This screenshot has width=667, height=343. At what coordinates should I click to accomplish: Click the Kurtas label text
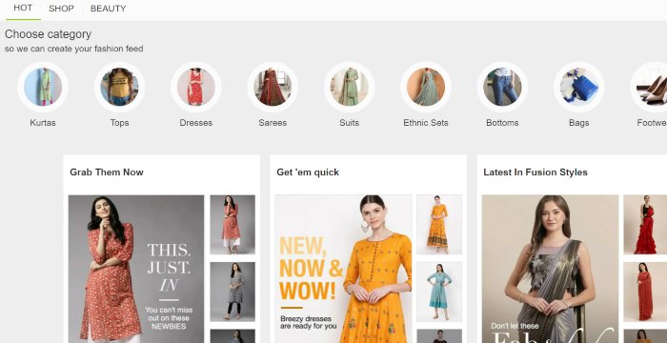coord(43,123)
